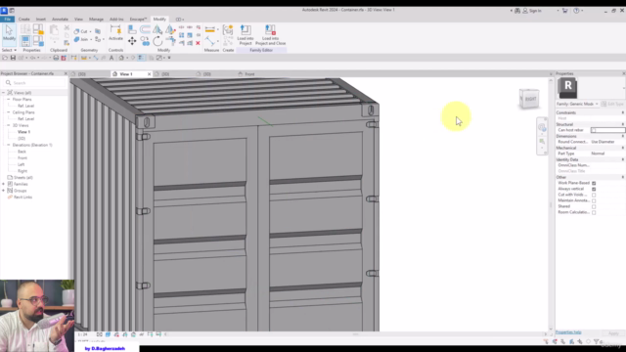Click Save icon in quick access toolbar
This screenshot has width=626, height=352.
(13, 58)
